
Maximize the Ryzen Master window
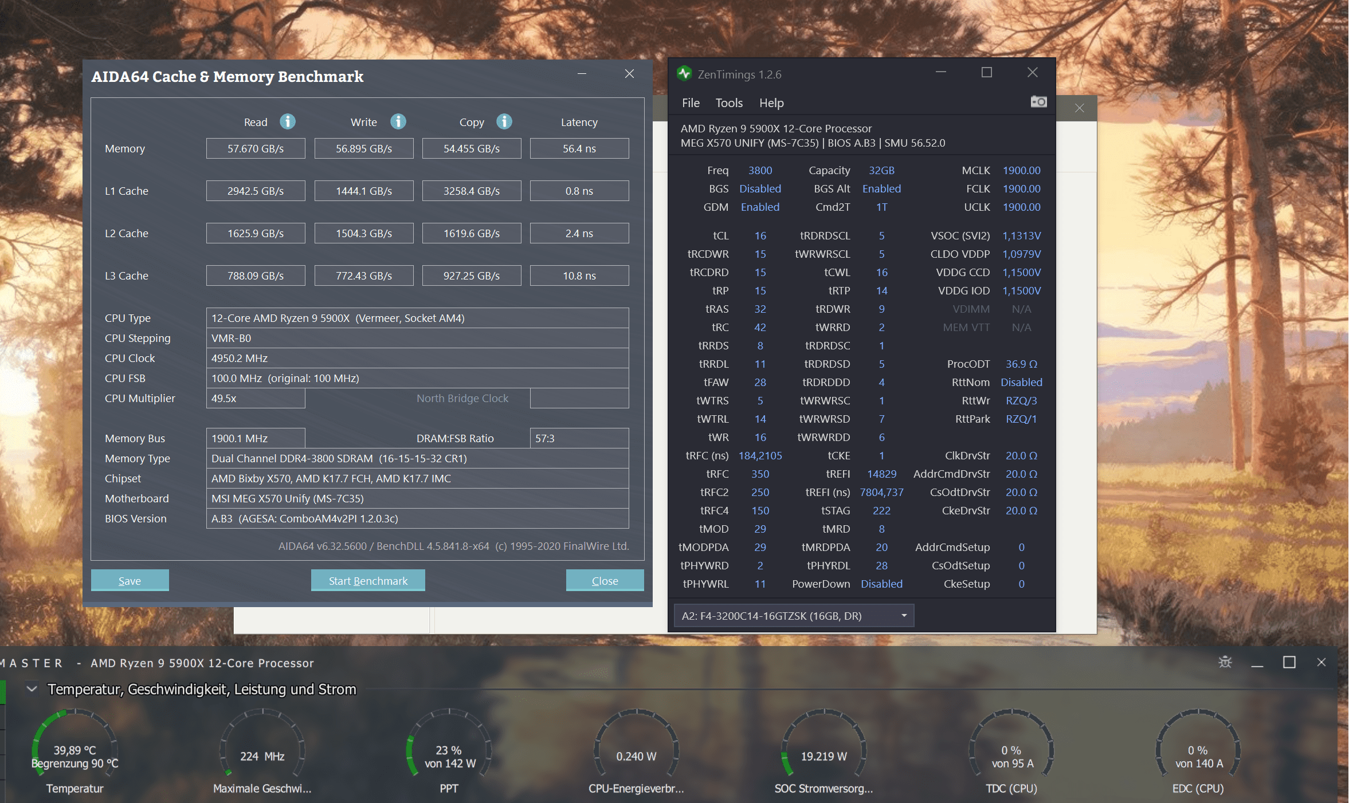(1289, 662)
